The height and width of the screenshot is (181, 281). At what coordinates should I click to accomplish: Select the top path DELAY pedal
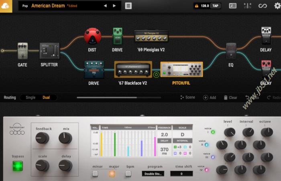click(x=266, y=36)
